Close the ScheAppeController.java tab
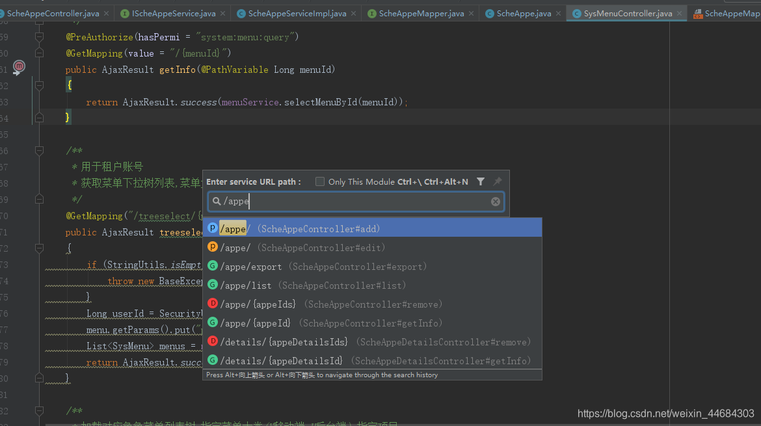 106,14
